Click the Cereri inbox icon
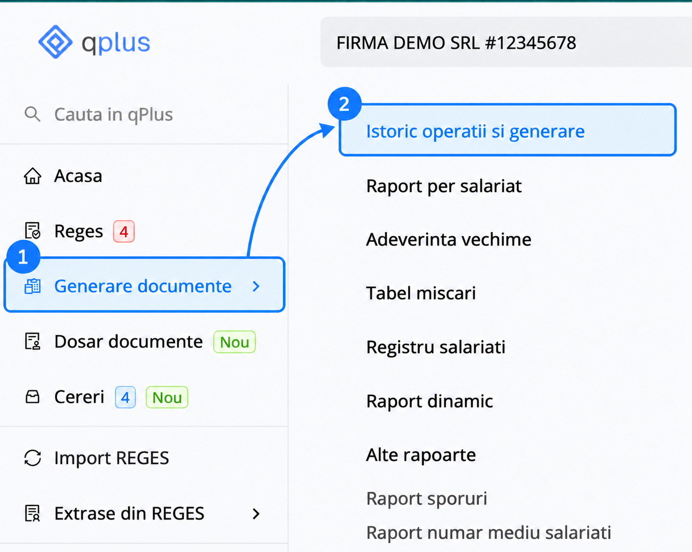692x552 pixels. pos(33,397)
